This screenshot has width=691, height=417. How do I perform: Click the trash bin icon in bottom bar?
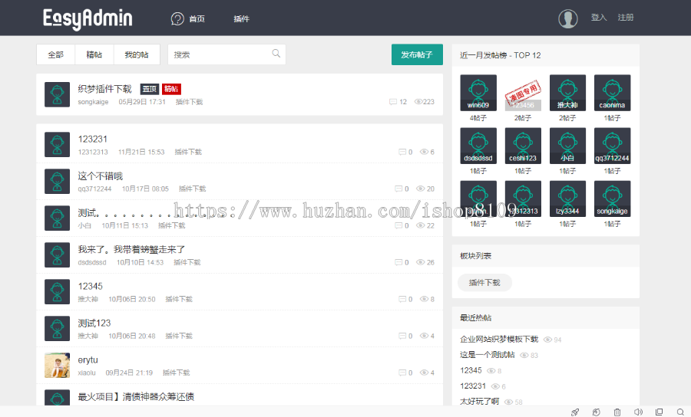pos(617,412)
